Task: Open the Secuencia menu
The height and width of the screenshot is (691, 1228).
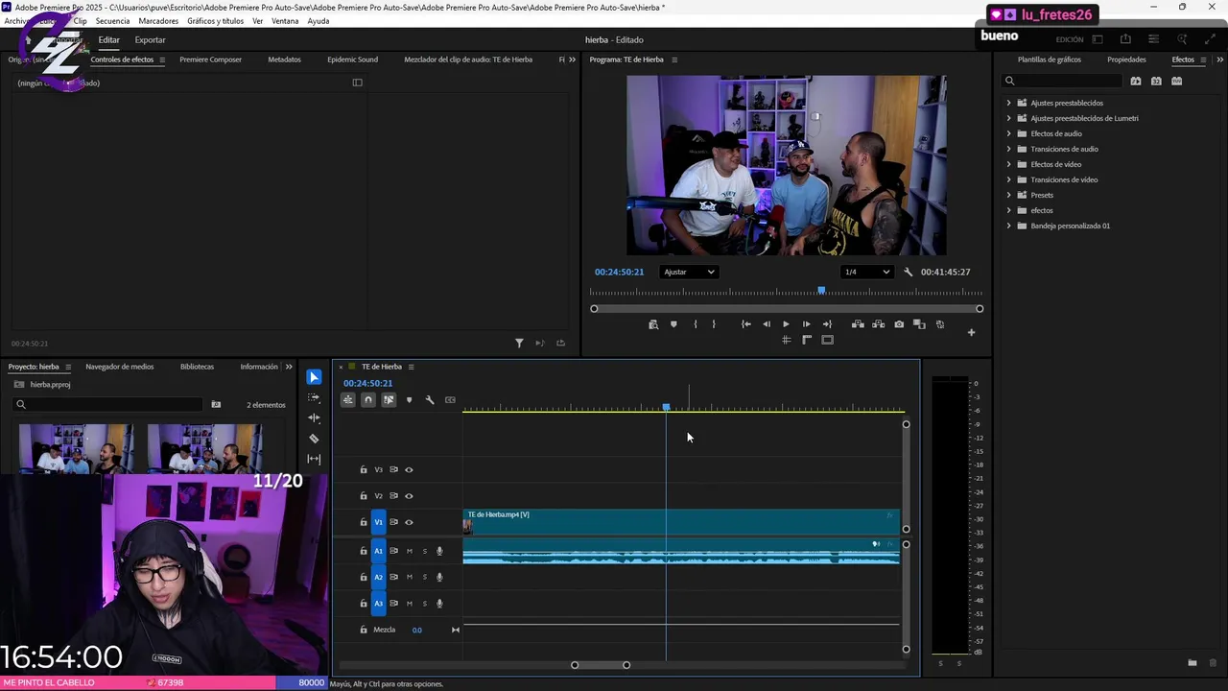Action: point(112,21)
